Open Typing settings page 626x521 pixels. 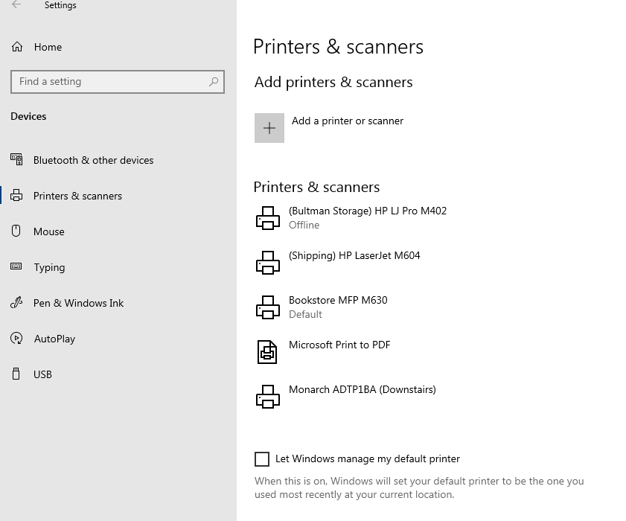click(x=49, y=267)
